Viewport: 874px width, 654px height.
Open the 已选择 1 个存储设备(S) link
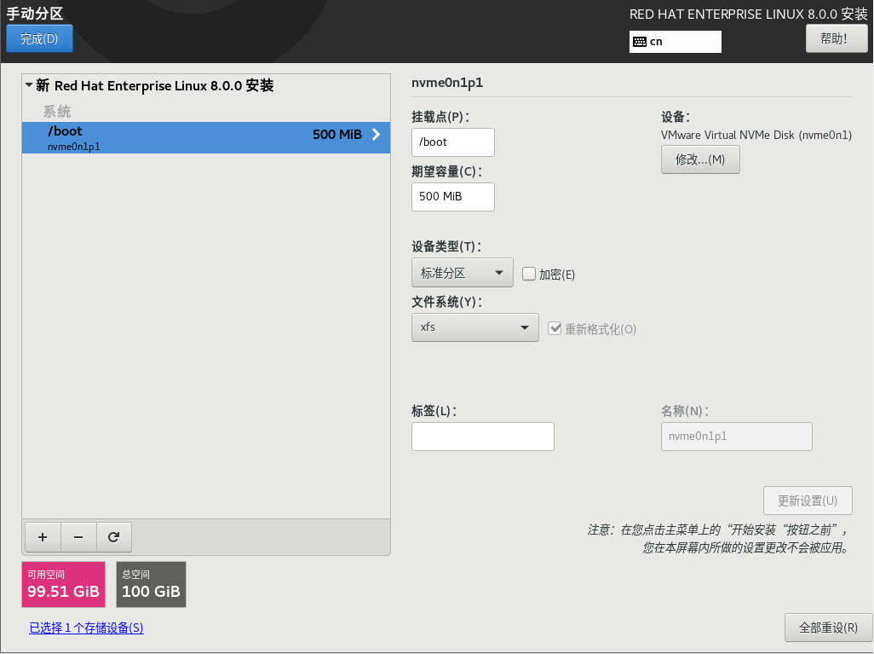point(86,628)
